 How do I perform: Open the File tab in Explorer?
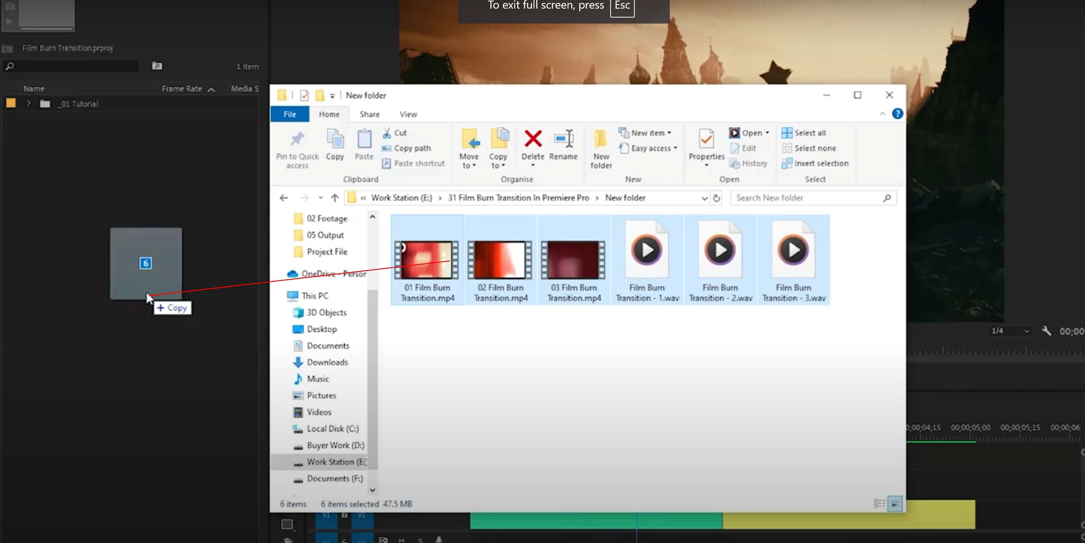click(289, 114)
